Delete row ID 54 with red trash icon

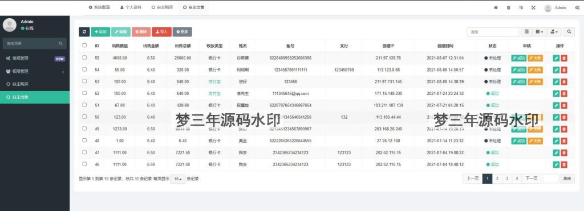(x=564, y=70)
